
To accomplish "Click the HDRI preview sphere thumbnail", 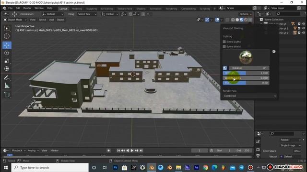I will (246, 57).
